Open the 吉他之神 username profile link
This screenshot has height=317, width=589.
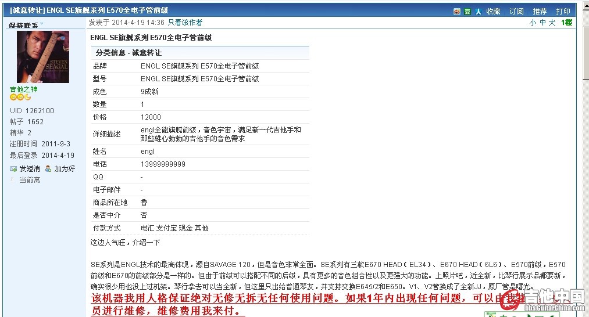click(23, 89)
